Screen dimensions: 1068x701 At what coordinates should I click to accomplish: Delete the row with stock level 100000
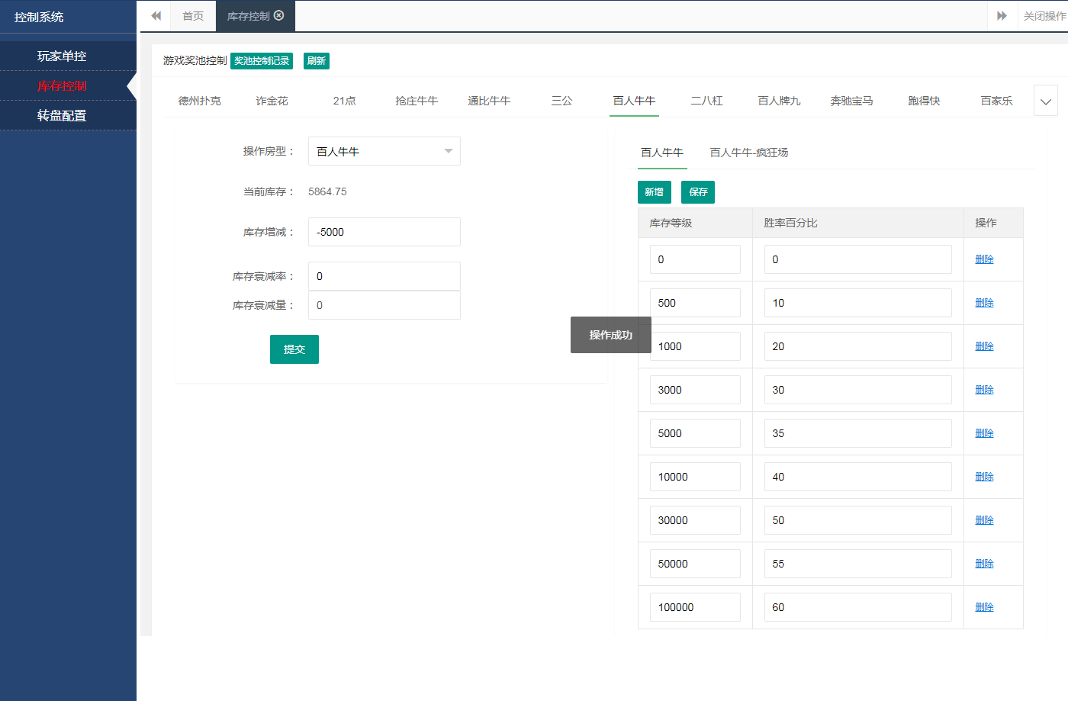(984, 607)
